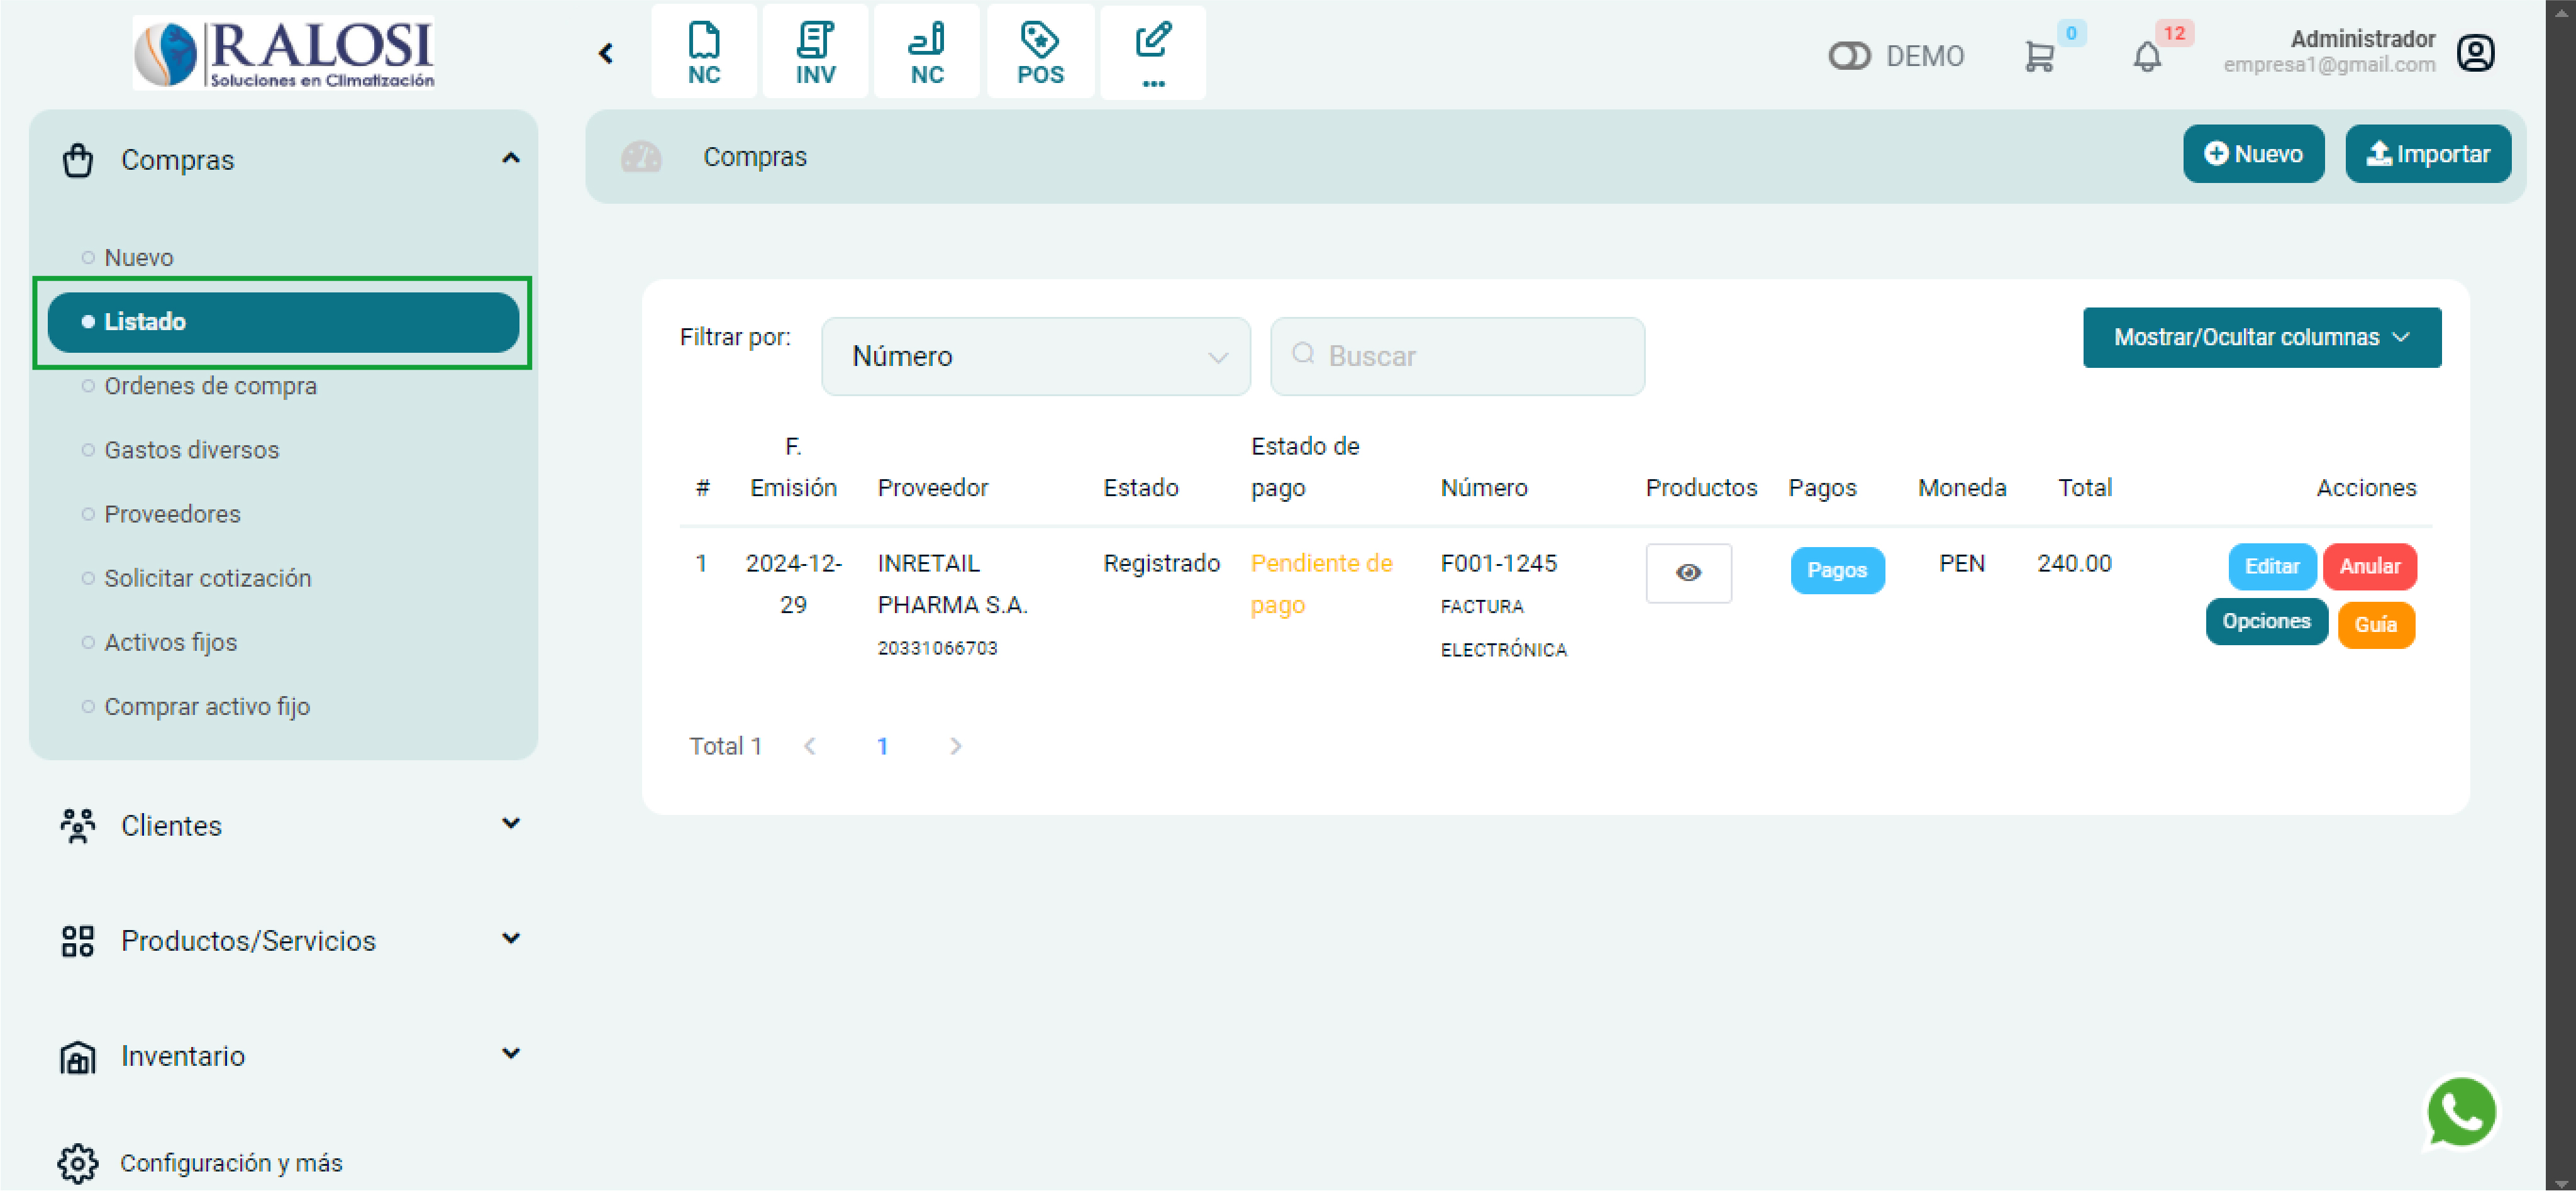Open Proveedores menu item
This screenshot has height=1191, width=2576.
(x=172, y=514)
